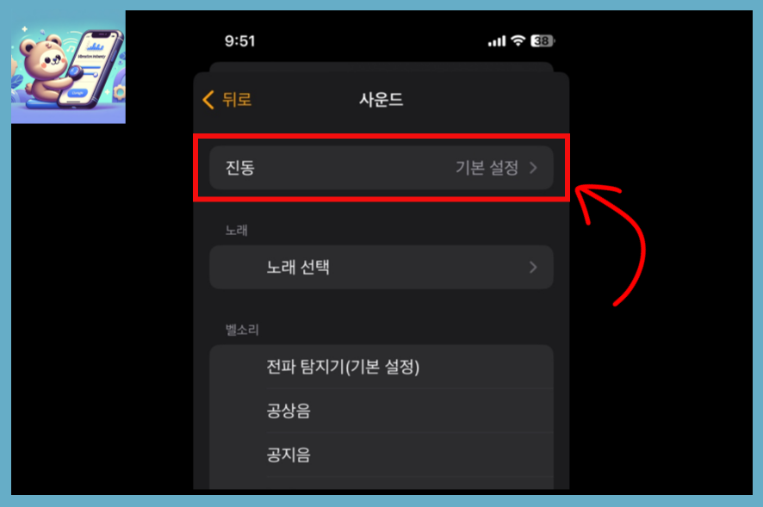Click the 기본 설정 value text
763x507 pixels.
pyautogui.click(x=487, y=168)
